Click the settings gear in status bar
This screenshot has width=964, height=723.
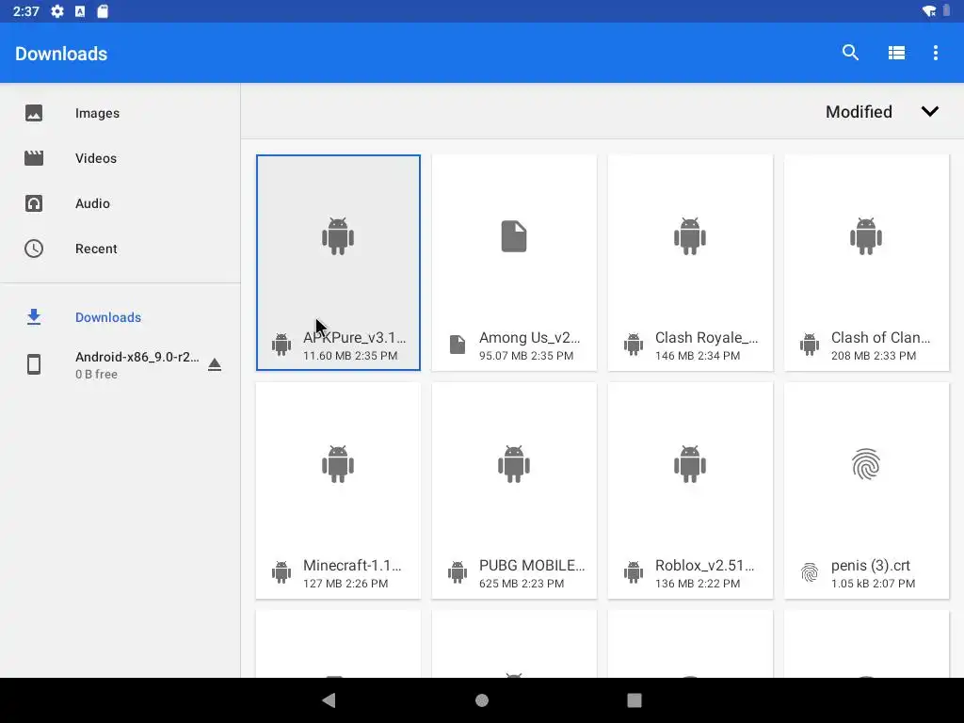coord(57,11)
